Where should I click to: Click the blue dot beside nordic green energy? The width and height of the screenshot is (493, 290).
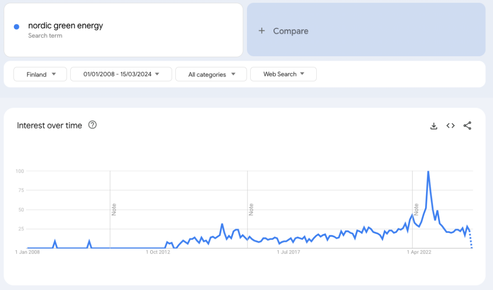tap(17, 27)
